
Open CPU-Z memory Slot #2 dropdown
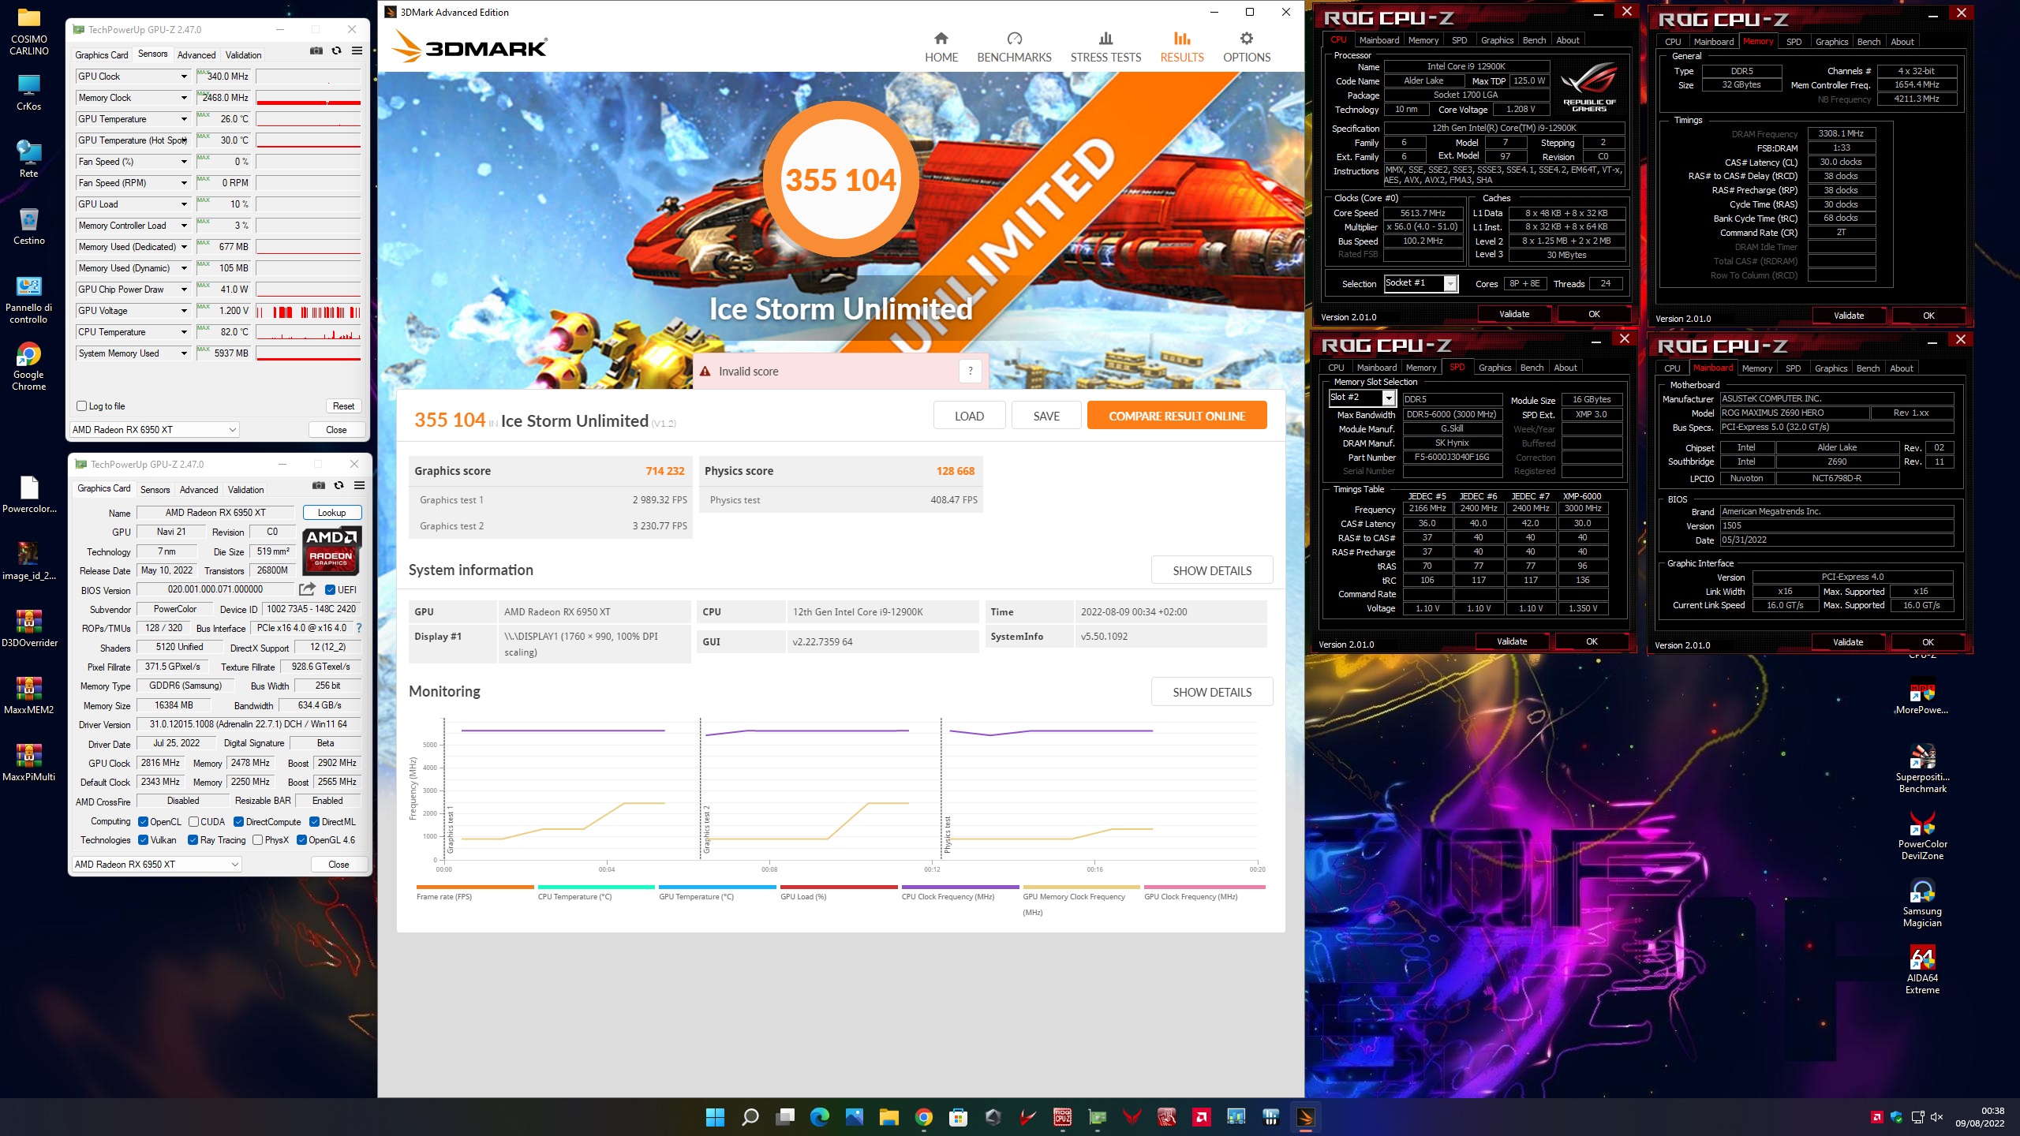pos(1362,398)
